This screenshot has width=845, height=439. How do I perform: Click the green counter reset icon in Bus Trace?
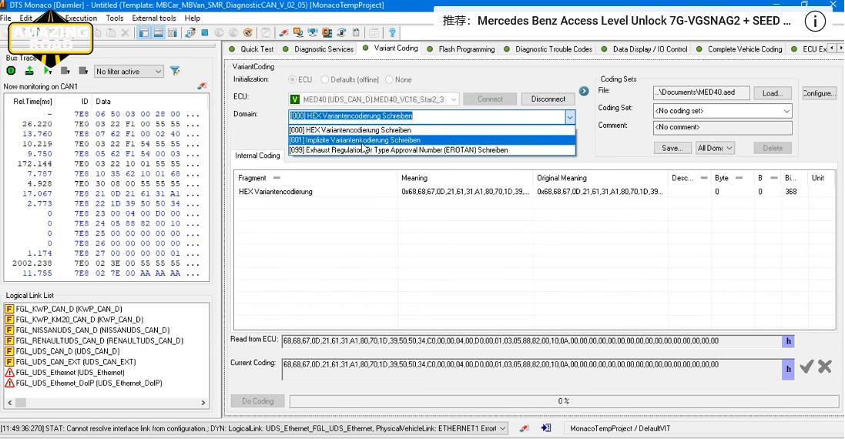[12, 71]
